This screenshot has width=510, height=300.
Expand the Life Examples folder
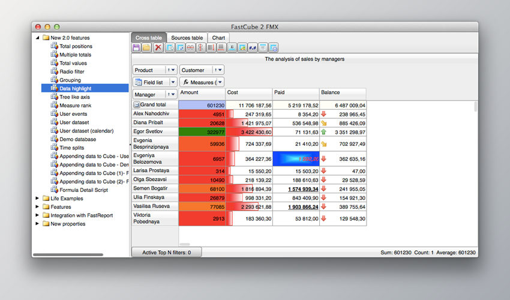(x=37, y=198)
